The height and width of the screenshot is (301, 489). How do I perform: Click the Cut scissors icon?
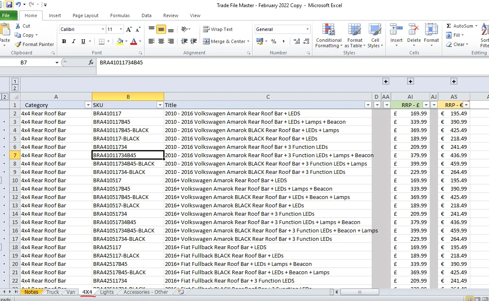point(18,26)
